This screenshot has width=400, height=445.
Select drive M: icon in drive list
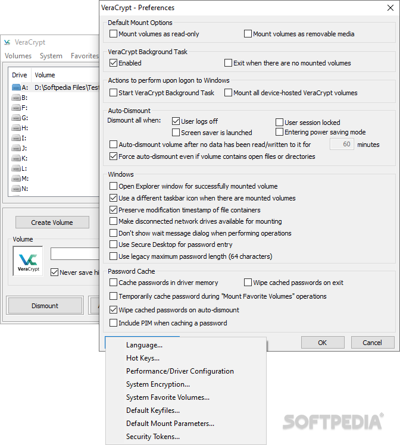[x=16, y=178]
